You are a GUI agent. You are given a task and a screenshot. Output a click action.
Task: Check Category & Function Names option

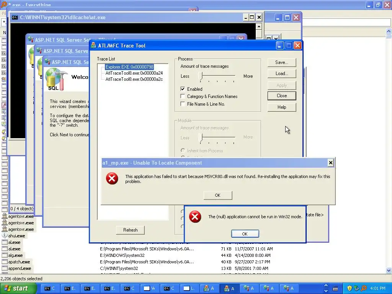coord(183,96)
